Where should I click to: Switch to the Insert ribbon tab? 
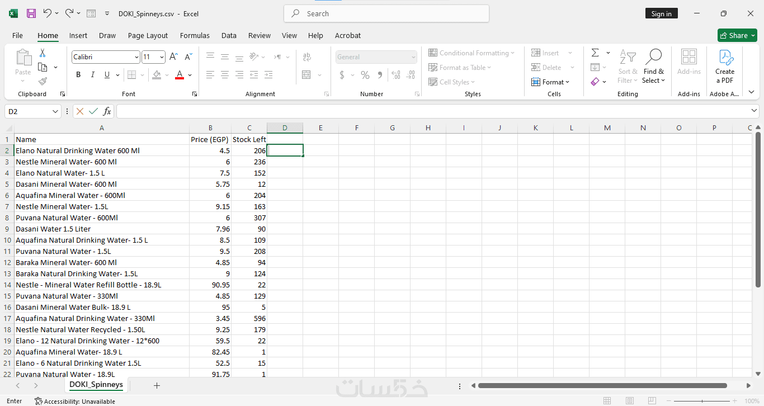[78, 35]
